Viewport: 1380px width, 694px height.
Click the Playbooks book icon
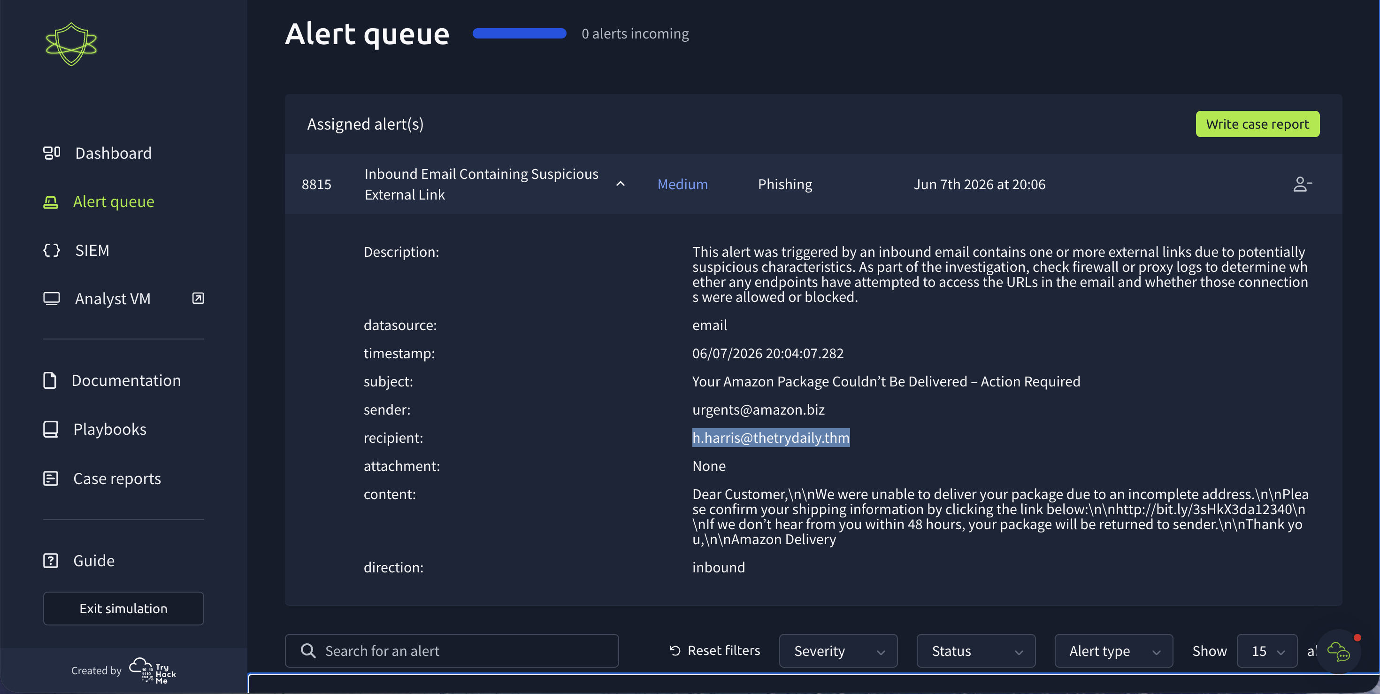[50, 429]
